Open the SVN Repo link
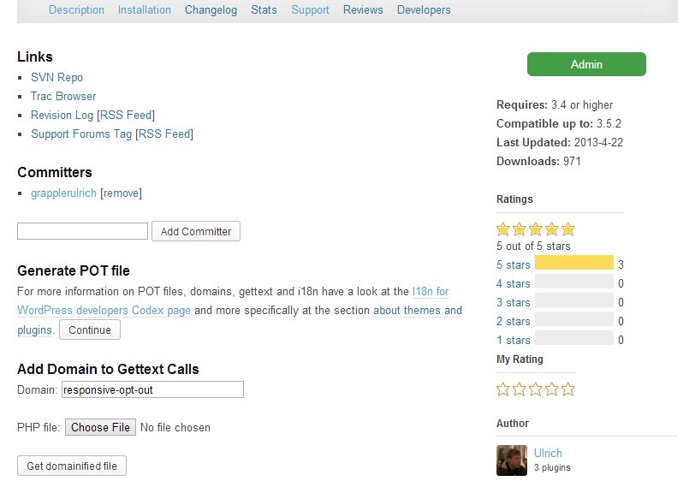The image size is (695, 481). pyautogui.click(x=56, y=78)
